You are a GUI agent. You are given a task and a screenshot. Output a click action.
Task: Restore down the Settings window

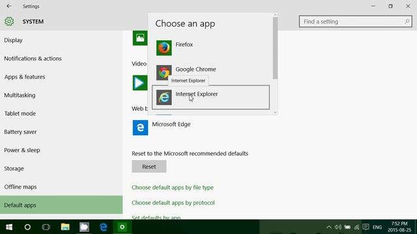click(x=390, y=6)
